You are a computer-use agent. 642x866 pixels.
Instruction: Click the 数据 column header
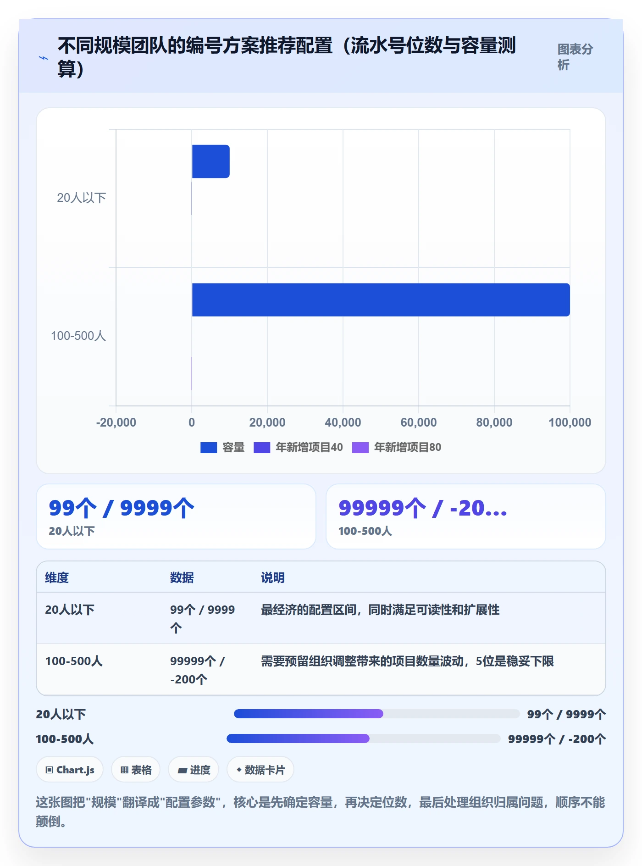[182, 577]
